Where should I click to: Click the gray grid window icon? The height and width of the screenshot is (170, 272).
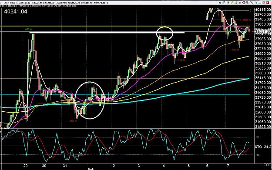click(x=264, y=3)
